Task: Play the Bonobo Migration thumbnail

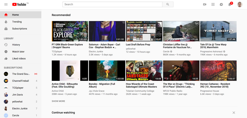Action: 107,71
